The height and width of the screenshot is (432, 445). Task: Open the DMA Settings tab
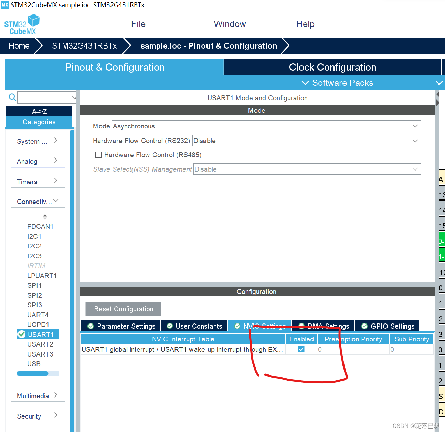[x=323, y=326]
